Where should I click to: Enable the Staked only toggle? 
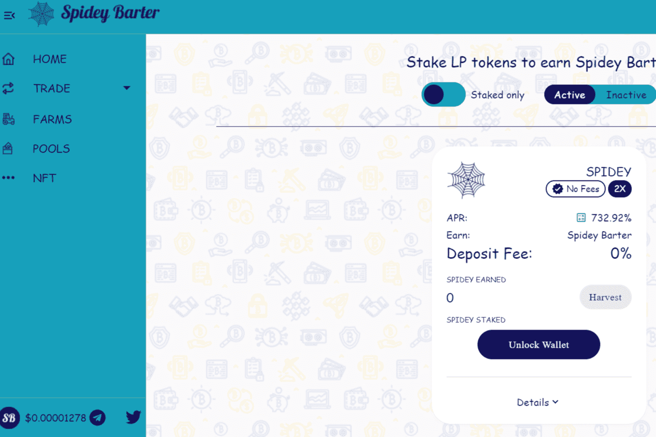point(443,94)
